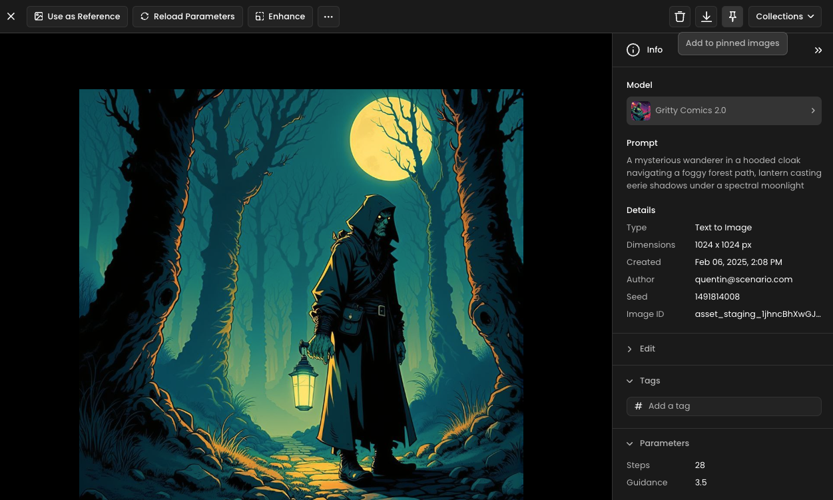Click the Gritty Comics model thumbnail
This screenshot has width=833, height=500.
tap(641, 111)
